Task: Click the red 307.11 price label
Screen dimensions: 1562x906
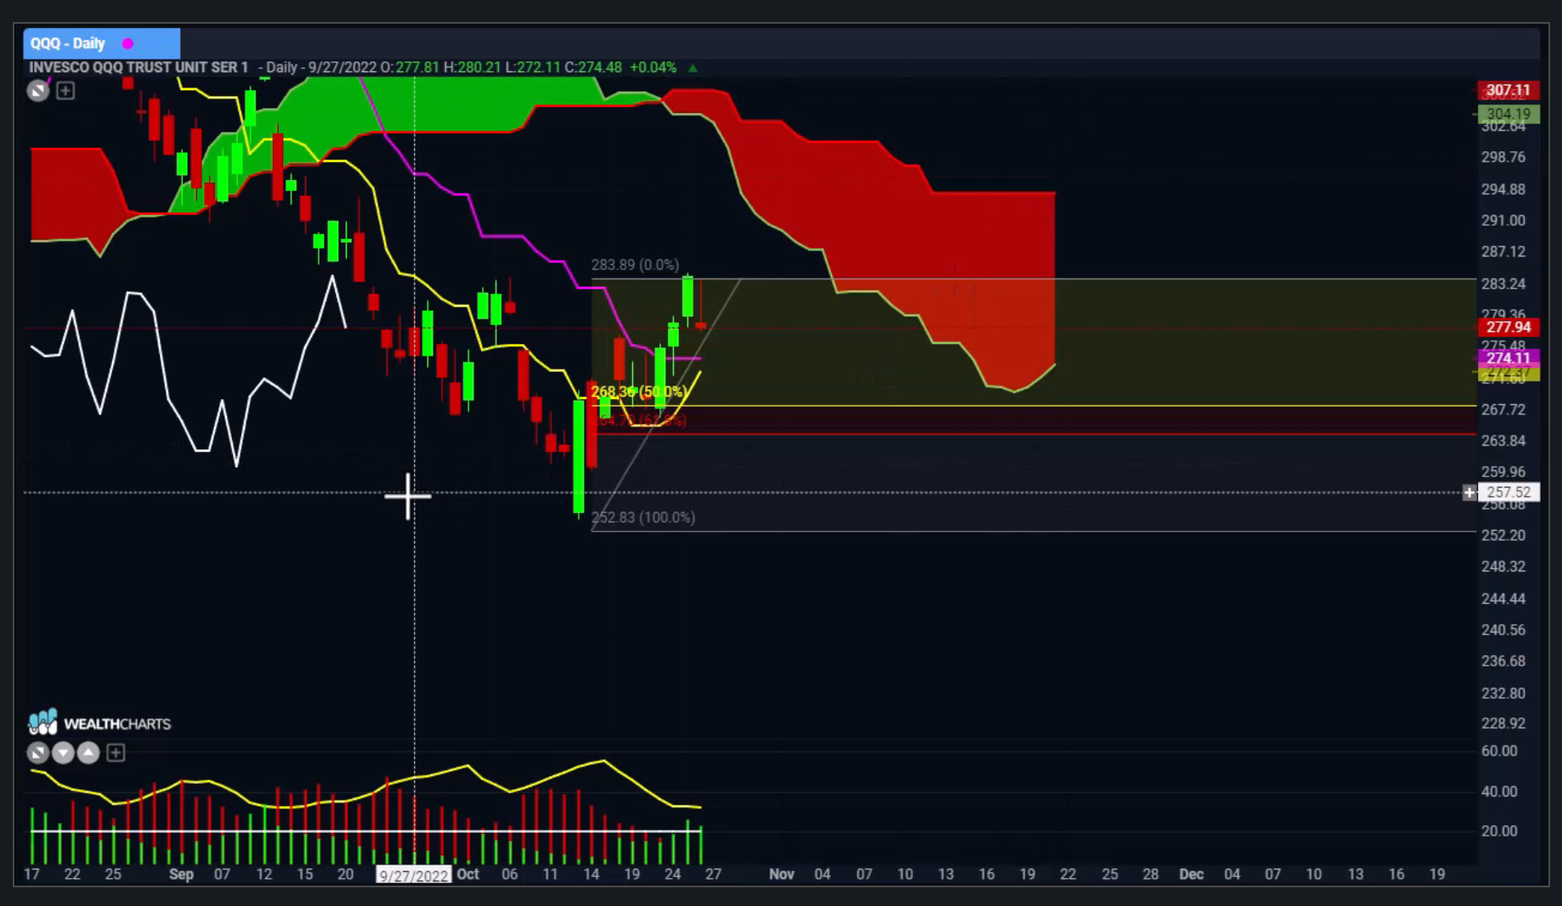Action: coord(1508,90)
